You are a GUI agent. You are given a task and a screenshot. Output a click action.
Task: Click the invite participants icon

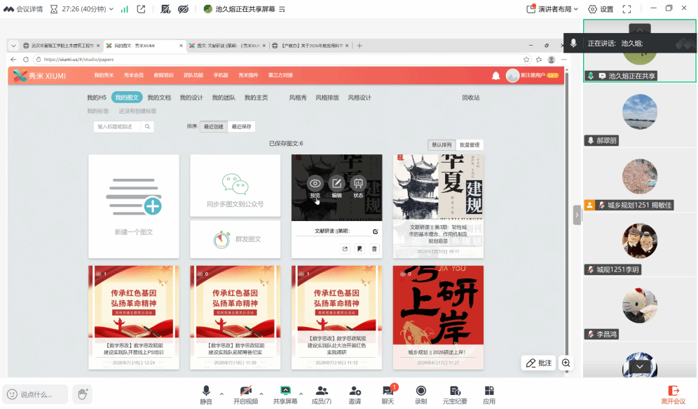pos(355,391)
